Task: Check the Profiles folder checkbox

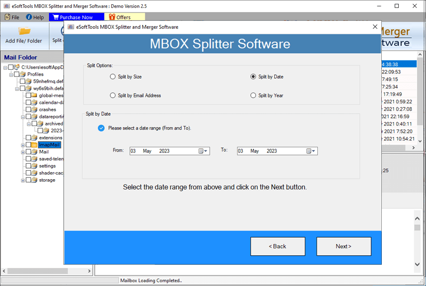Action: (x=17, y=74)
